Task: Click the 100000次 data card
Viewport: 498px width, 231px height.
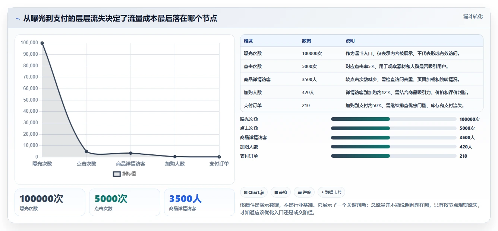Action: [x=50, y=202]
